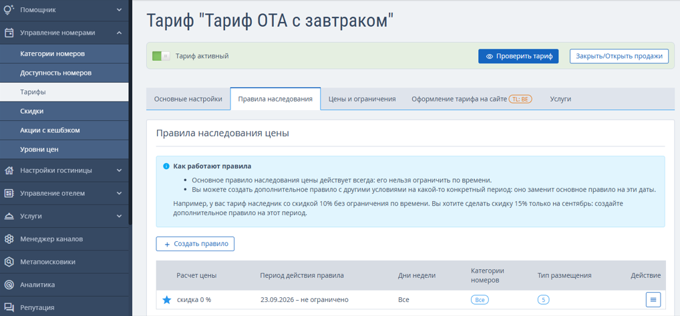The width and height of the screenshot is (680, 316).
Task: Expand the Услуги sidebar chevron
Action: (120, 216)
